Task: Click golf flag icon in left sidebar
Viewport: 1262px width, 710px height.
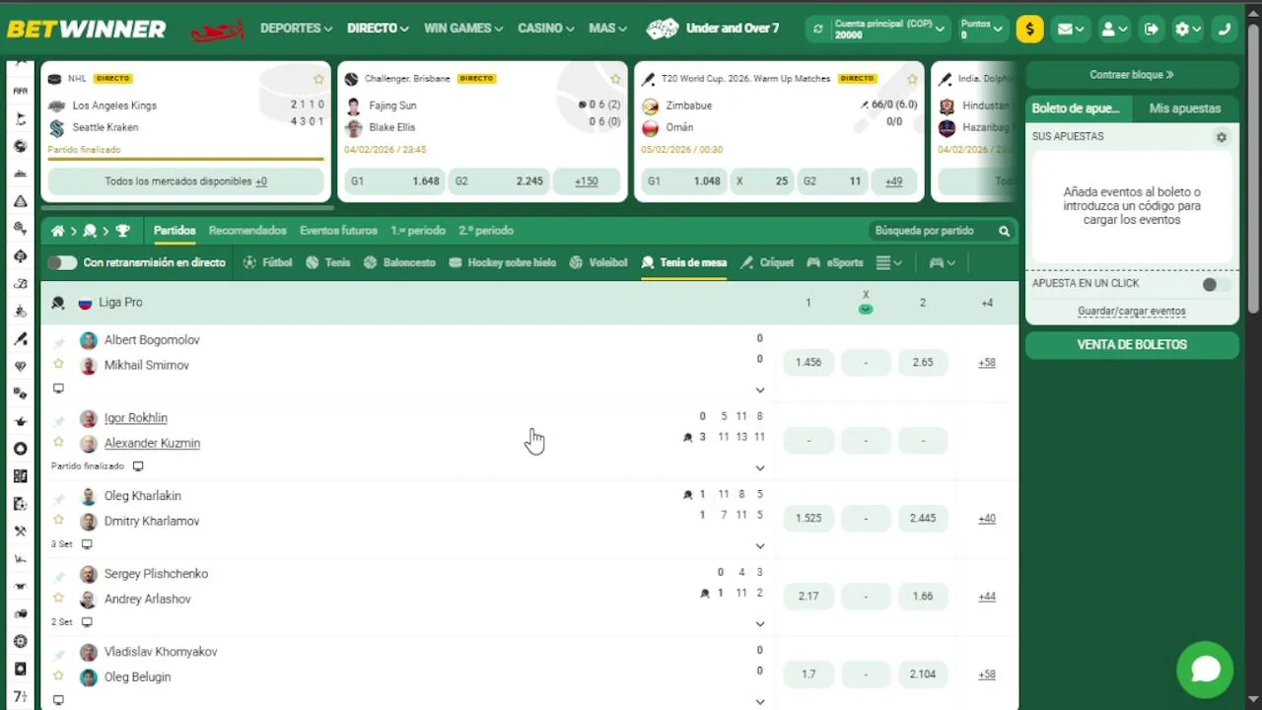Action: click(20, 118)
